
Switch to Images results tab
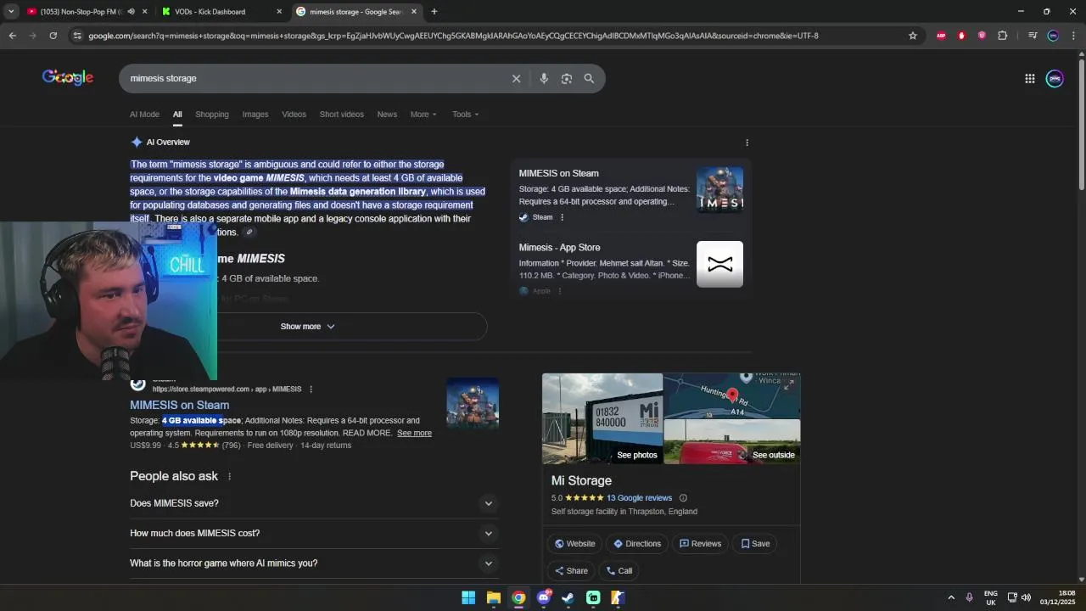point(255,115)
